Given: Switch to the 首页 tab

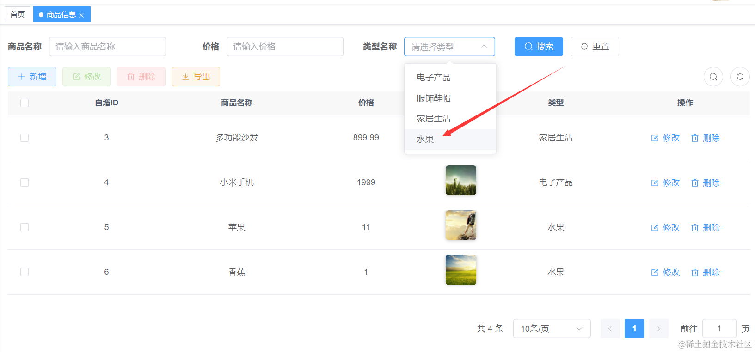Looking at the screenshot, I should click(18, 14).
